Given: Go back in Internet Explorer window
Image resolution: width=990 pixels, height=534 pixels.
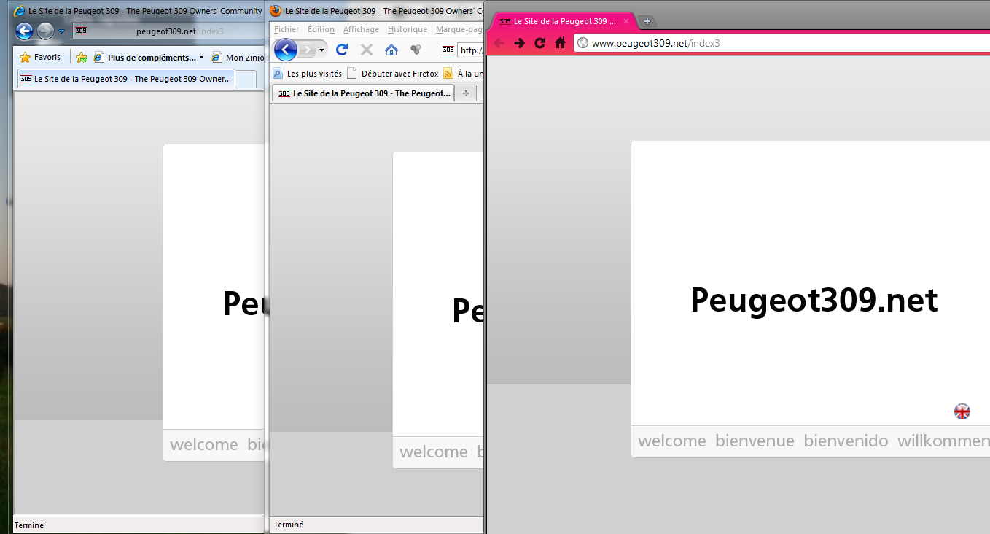Looking at the screenshot, I should (x=24, y=31).
